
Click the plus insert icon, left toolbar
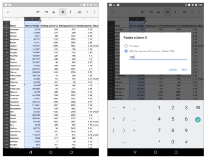pos(87,12)
